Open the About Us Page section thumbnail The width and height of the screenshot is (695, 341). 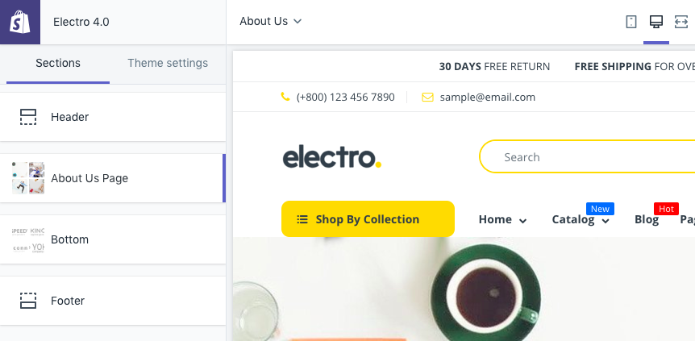[28, 178]
